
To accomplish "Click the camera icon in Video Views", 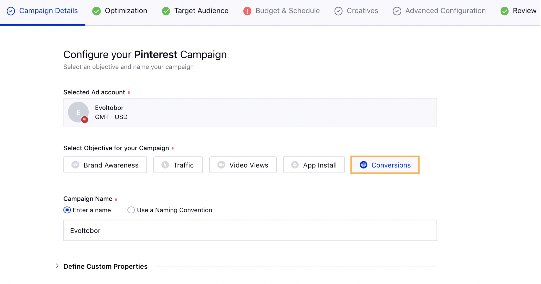I will pyautogui.click(x=221, y=165).
